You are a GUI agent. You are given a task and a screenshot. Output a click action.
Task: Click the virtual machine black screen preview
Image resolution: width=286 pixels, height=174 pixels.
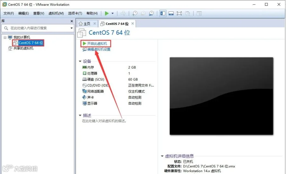pyautogui.click(x=221, y=96)
